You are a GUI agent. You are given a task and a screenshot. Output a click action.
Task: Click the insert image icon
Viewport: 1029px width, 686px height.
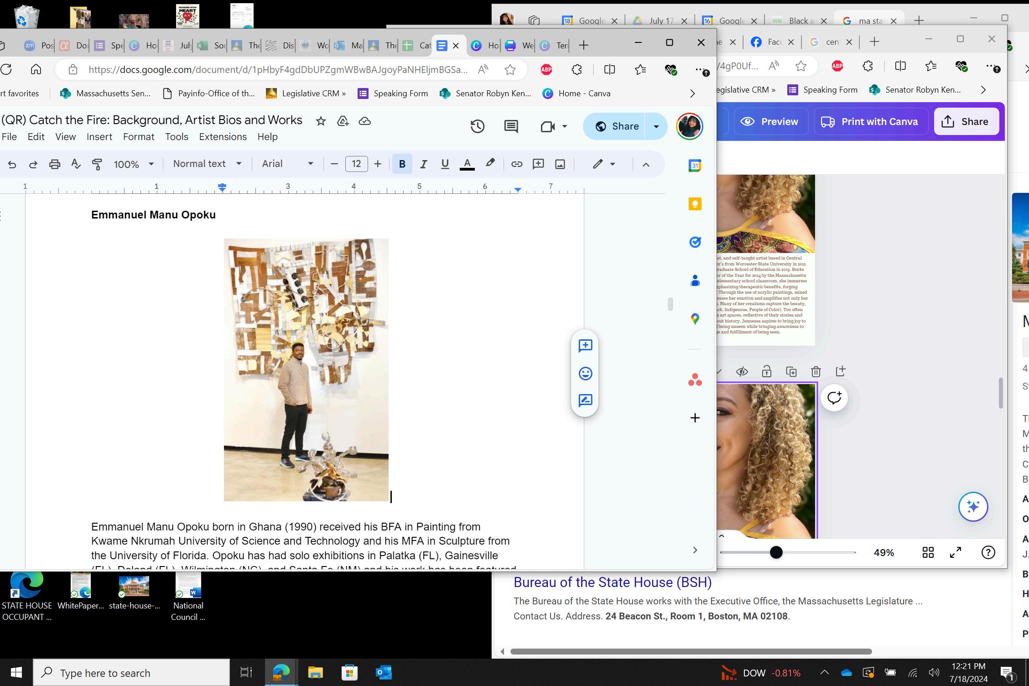560,164
